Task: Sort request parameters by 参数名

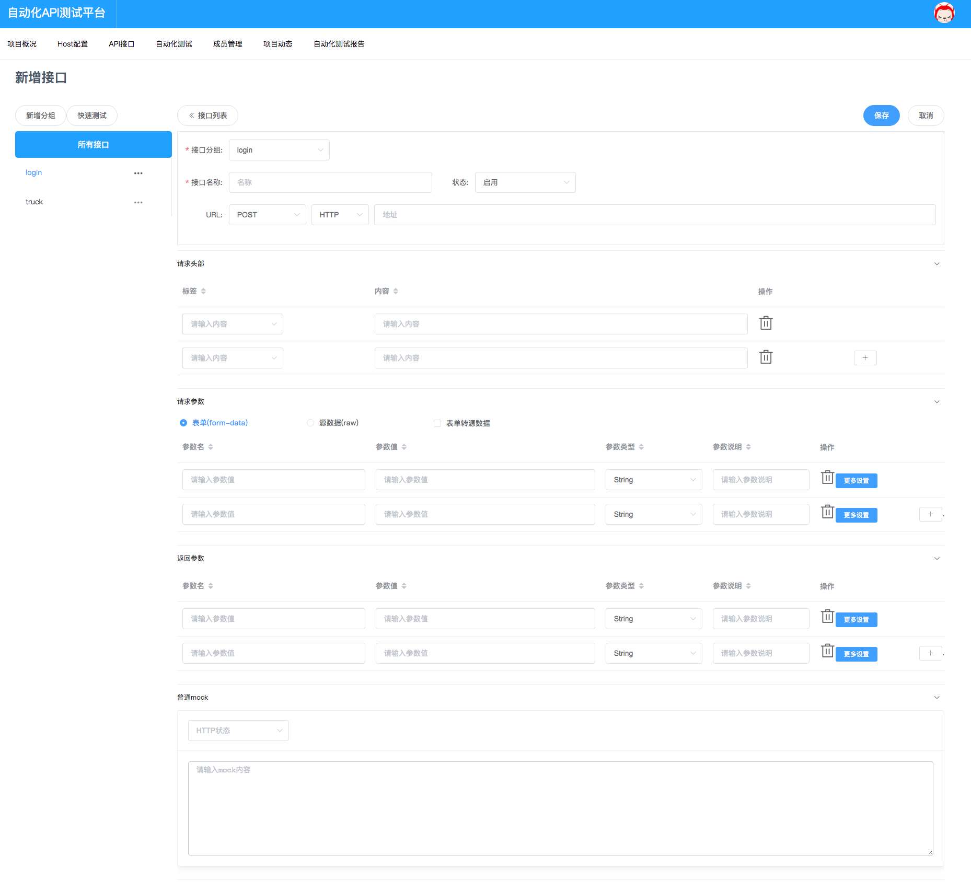Action: (x=211, y=447)
